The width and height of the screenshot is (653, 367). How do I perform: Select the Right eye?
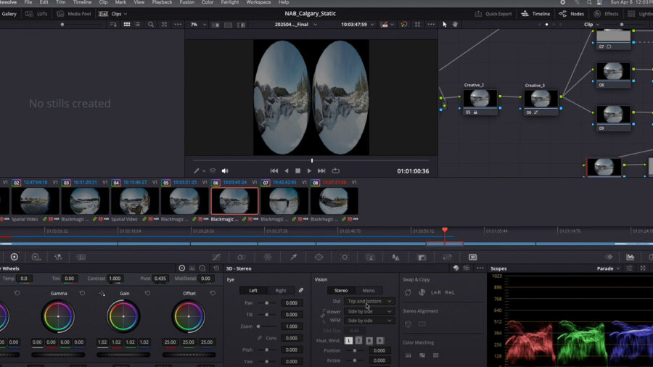click(x=281, y=290)
